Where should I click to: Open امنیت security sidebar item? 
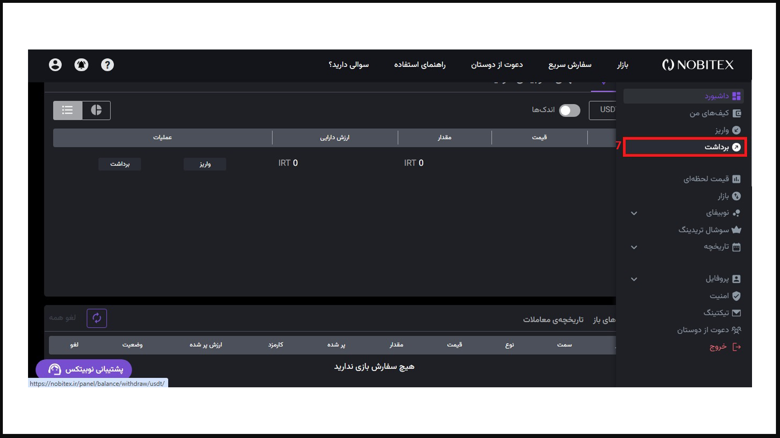pyautogui.click(x=725, y=296)
